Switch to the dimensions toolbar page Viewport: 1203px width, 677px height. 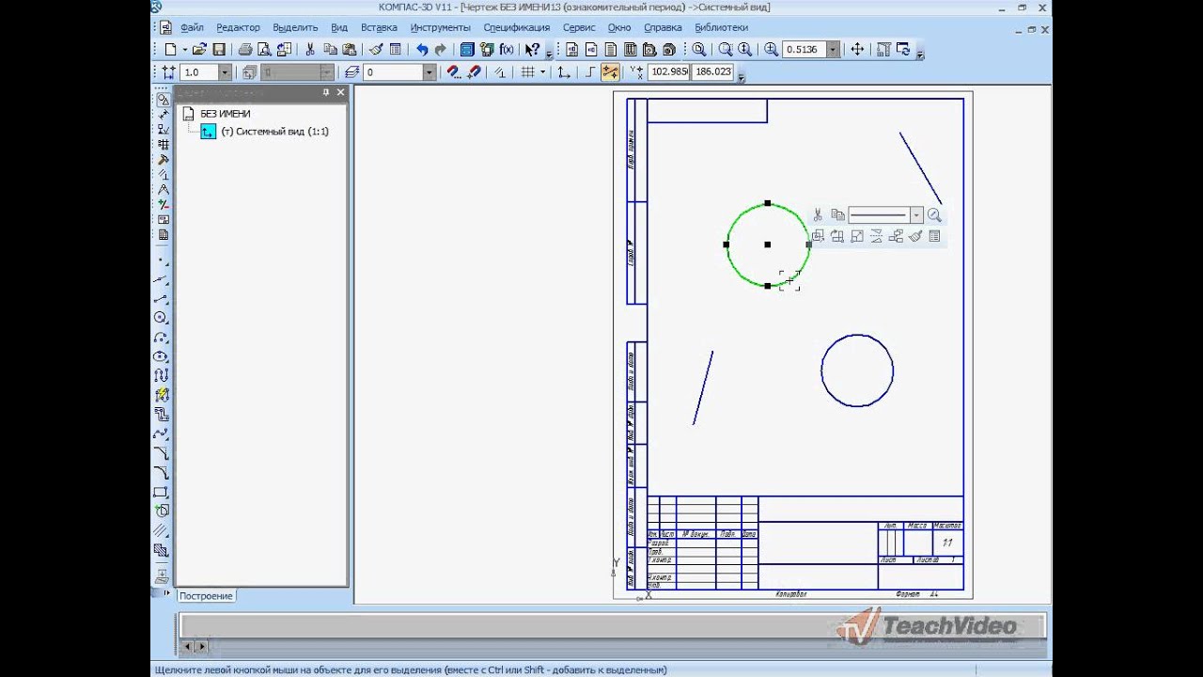pos(163,115)
